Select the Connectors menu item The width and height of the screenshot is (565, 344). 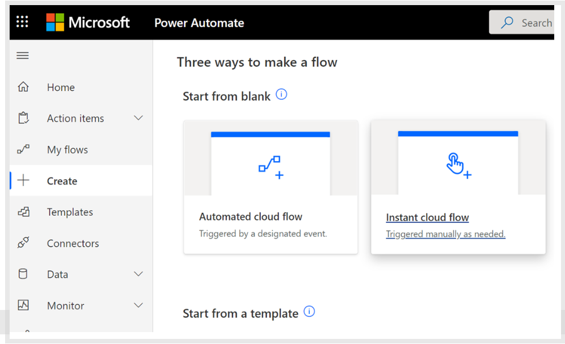pos(73,244)
